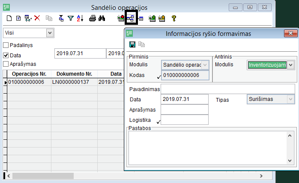This screenshot has height=183, width=299.
Task: Click the yellow question mark help icon
Action: pos(173,18)
